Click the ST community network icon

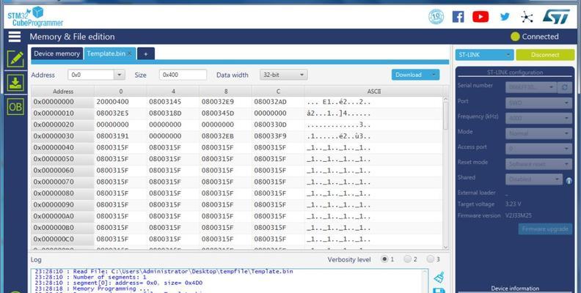[527, 17]
